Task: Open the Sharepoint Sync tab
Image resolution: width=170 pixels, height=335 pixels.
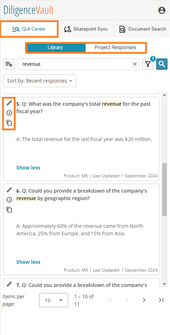Action: [x=86, y=29]
